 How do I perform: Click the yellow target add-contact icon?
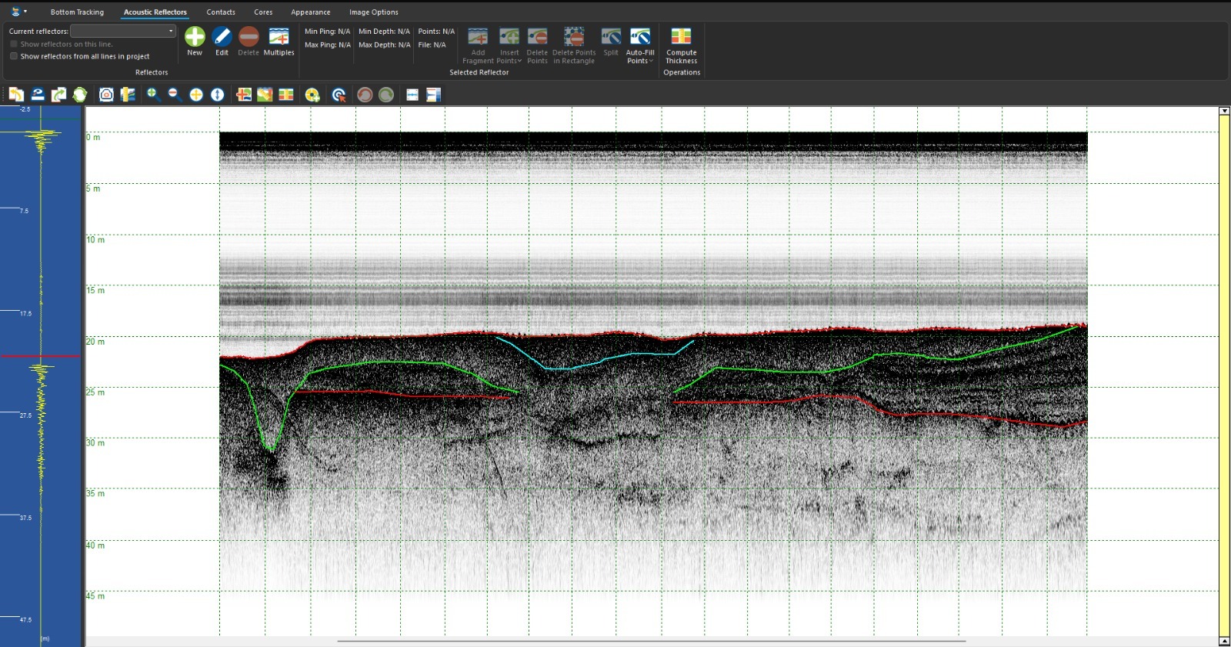coord(312,95)
